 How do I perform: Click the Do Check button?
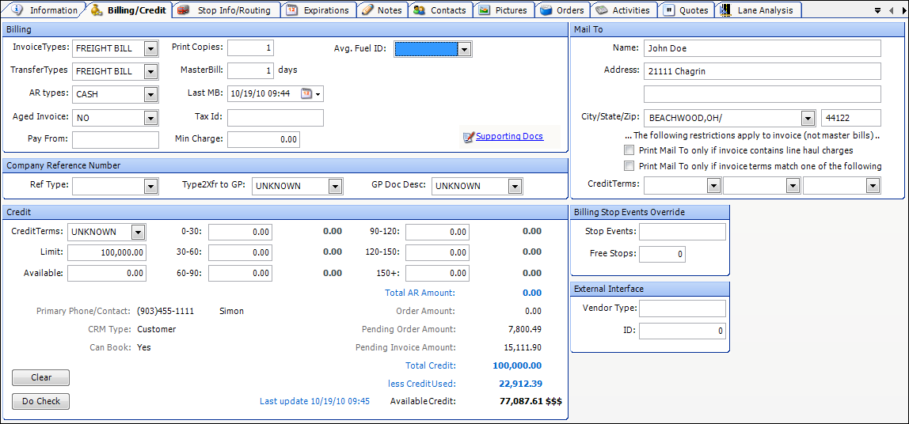point(41,401)
